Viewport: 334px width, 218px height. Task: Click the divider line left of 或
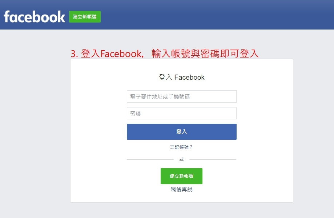pos(150,159)
